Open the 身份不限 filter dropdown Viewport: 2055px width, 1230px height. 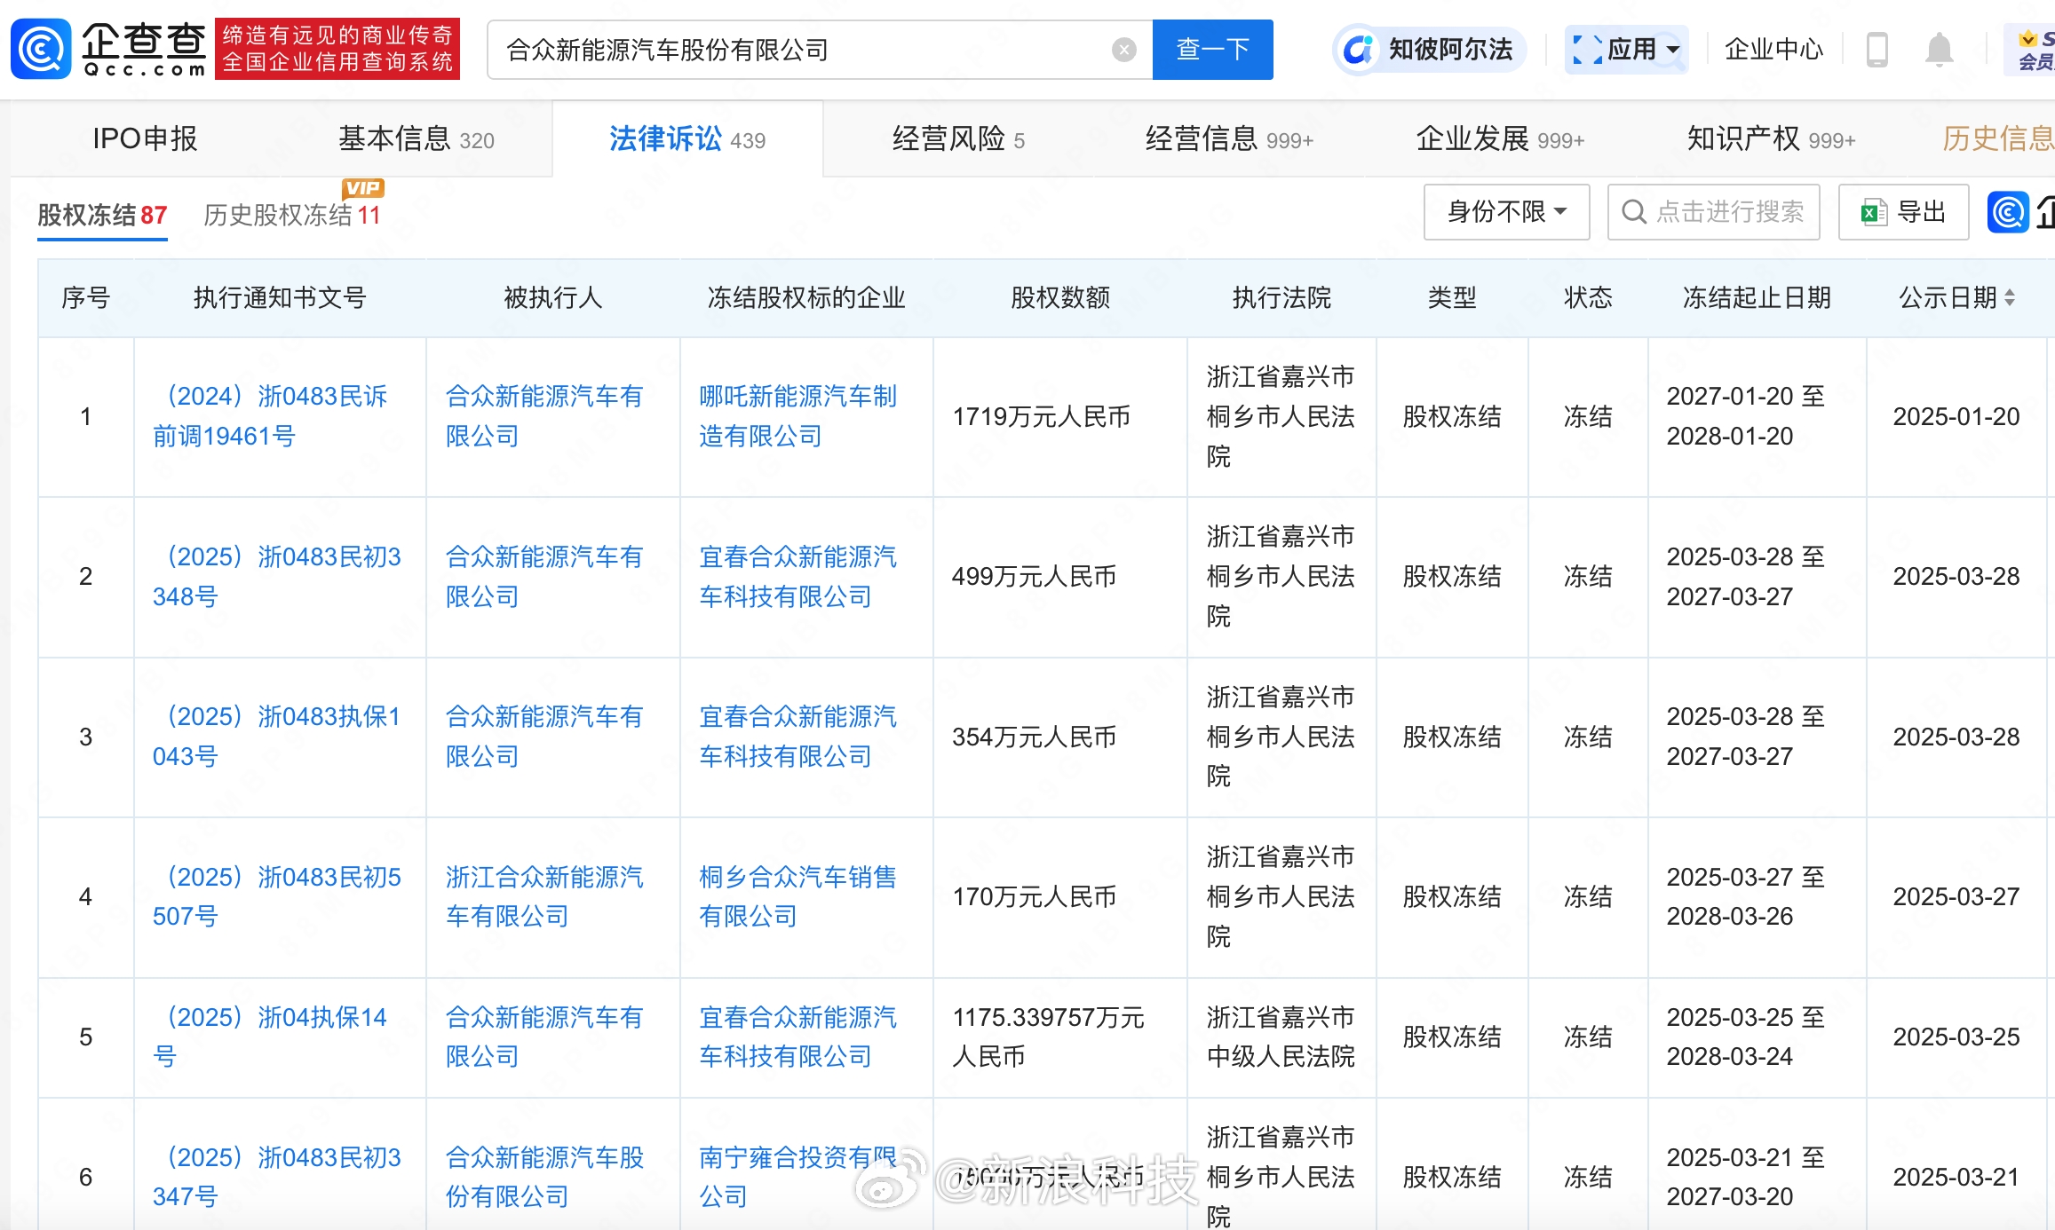tap(1506, 212)
